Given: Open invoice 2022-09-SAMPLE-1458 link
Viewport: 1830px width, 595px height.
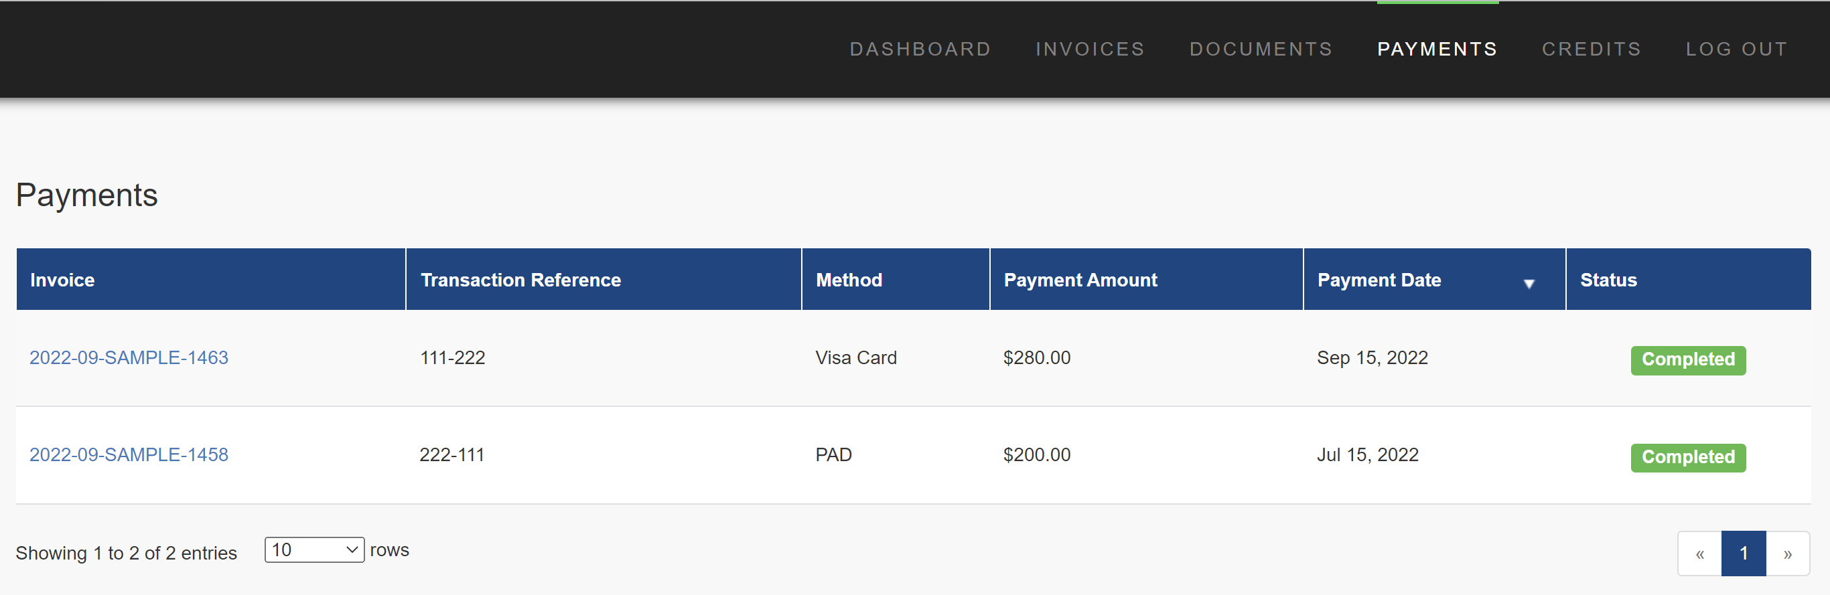Looking at the screenshot, I should point(129,454).
